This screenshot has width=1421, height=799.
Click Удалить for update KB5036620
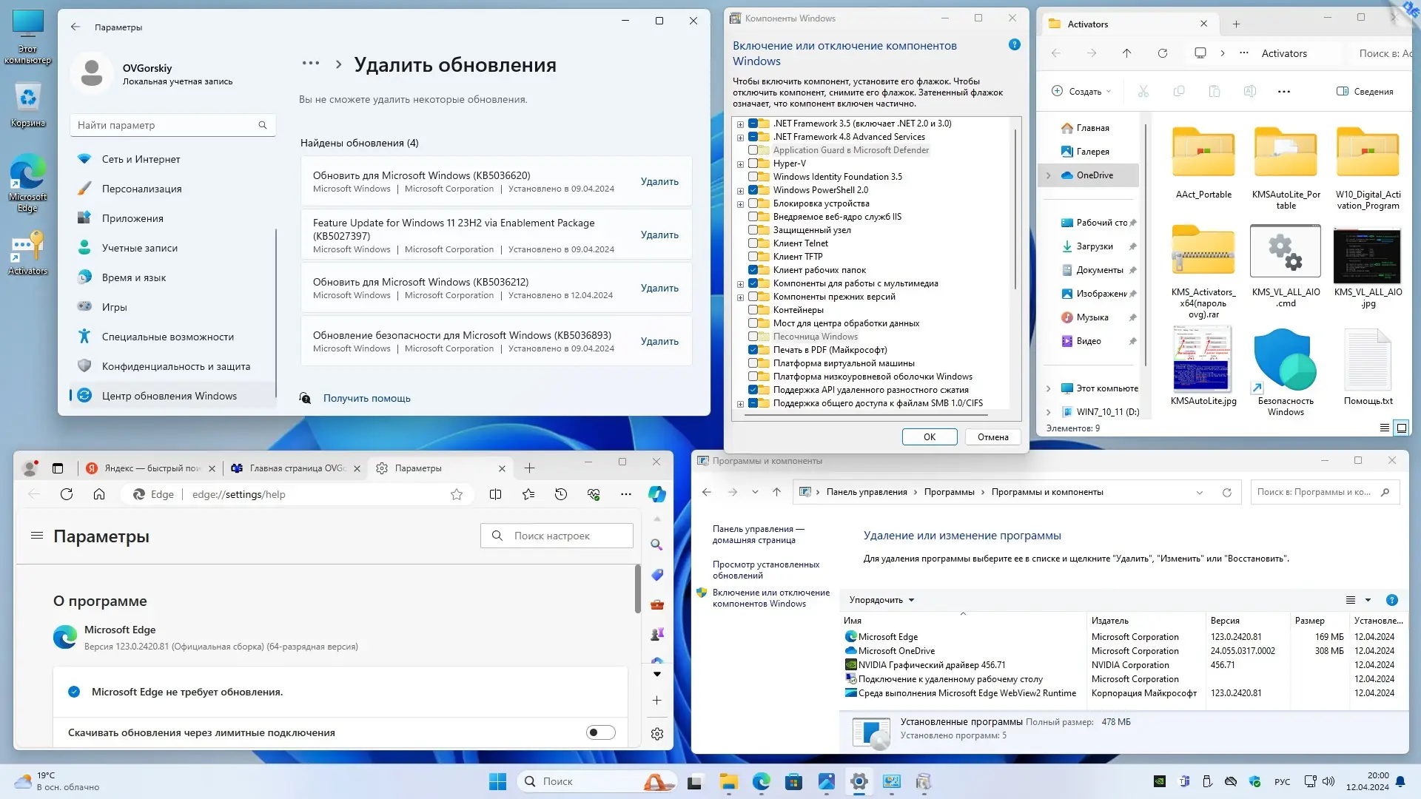pos(659,181)
